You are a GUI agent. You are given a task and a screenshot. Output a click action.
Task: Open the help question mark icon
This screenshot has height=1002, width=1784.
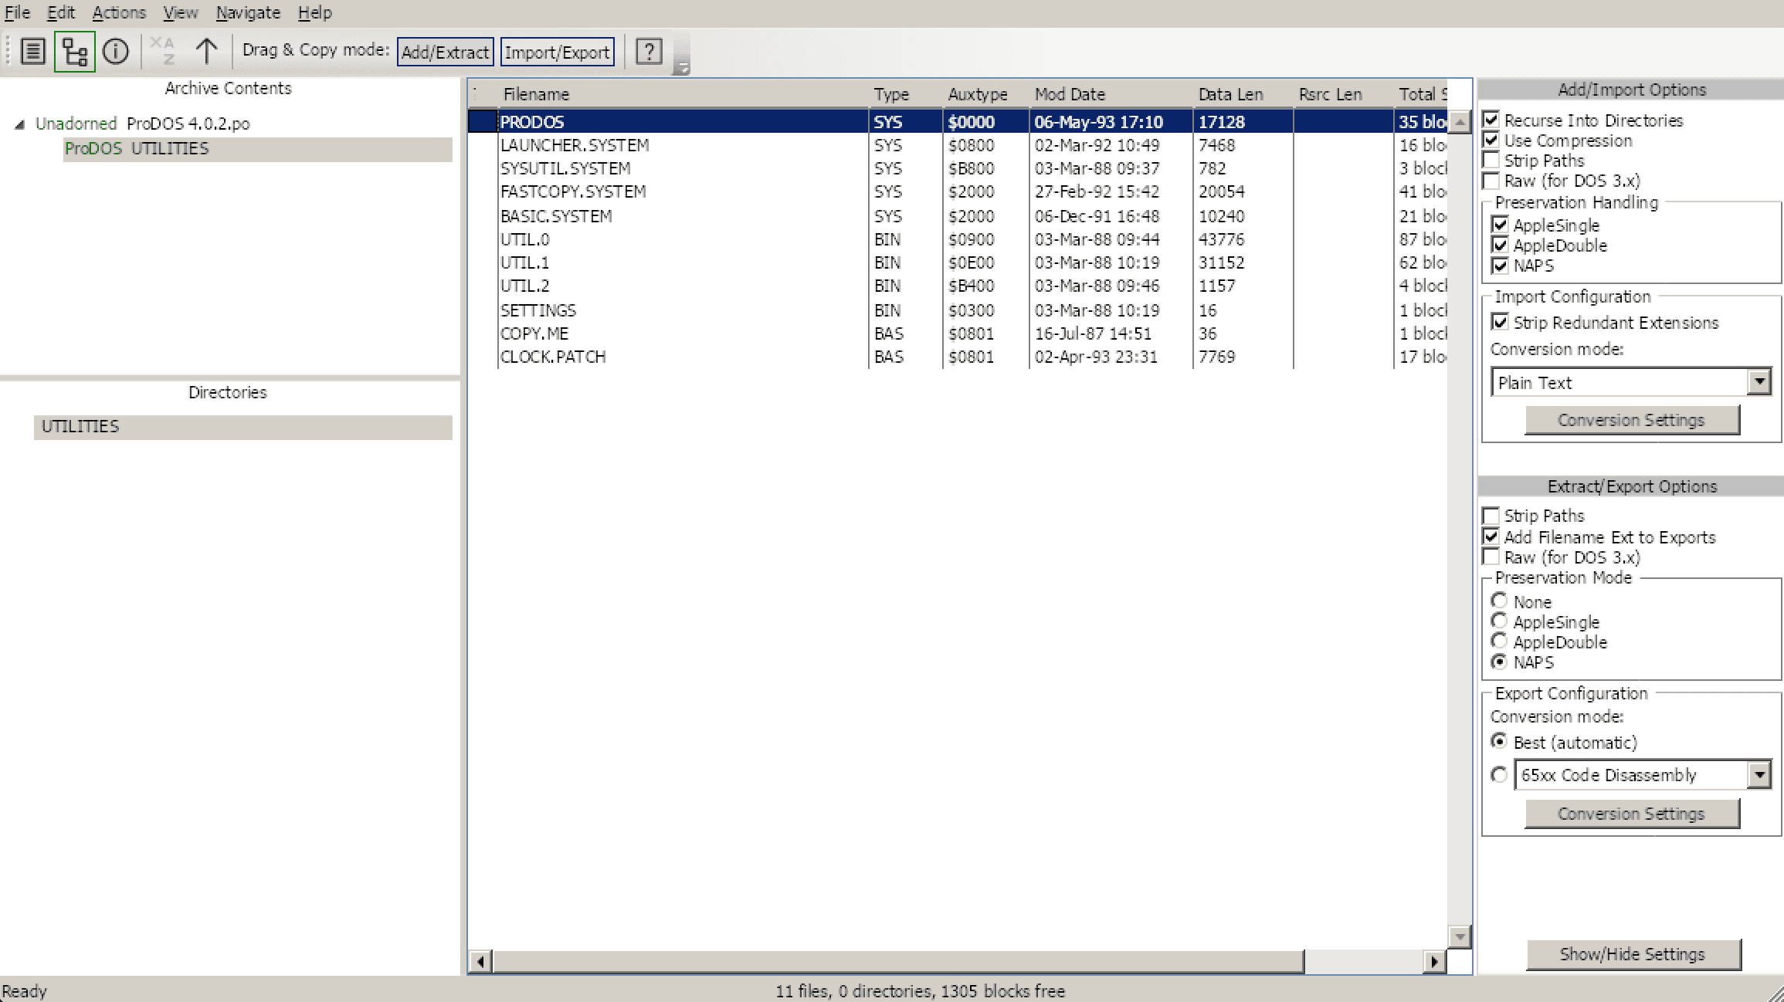click(x=649, y=52)
